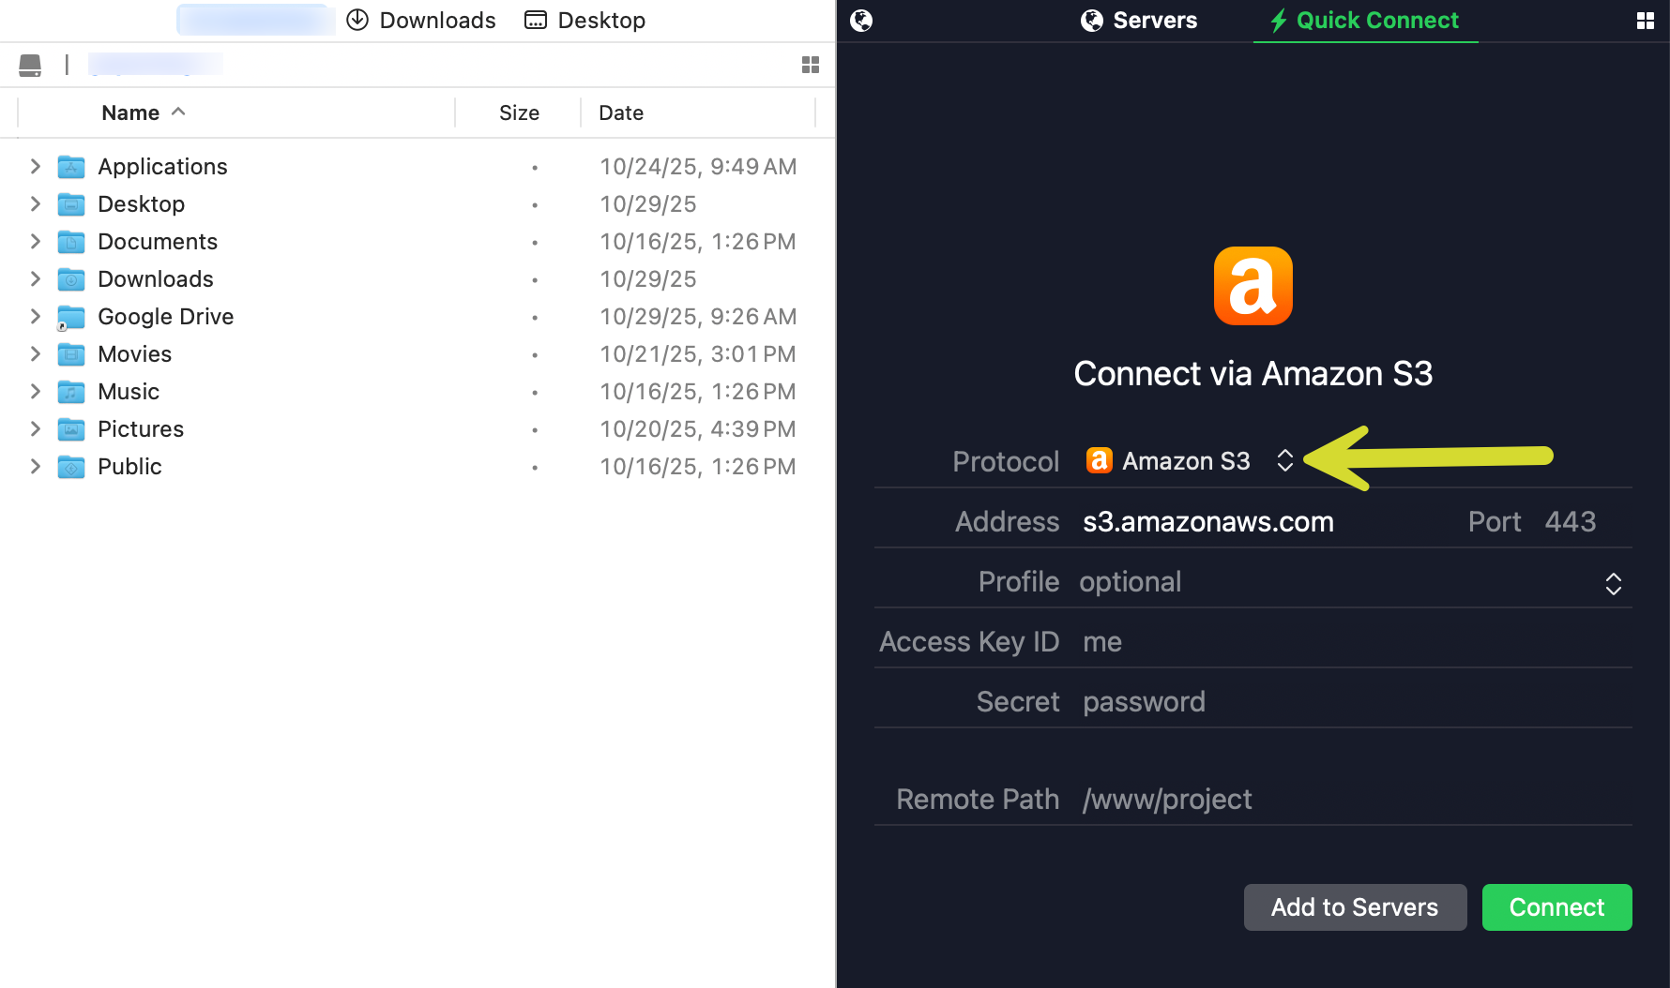Select the Desktop folder icon in list
Screen dimensions: 1670x988
coord(71,204)
